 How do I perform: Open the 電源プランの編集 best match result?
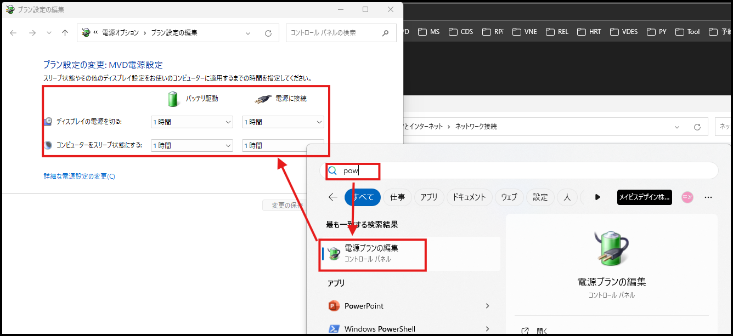pyautogui.click(x=371, y=253)
